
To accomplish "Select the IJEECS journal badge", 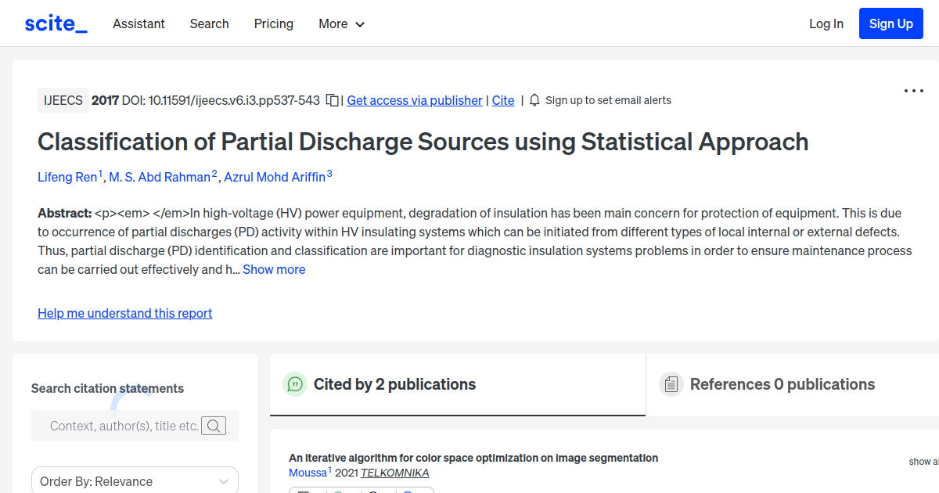I will 63,100.
